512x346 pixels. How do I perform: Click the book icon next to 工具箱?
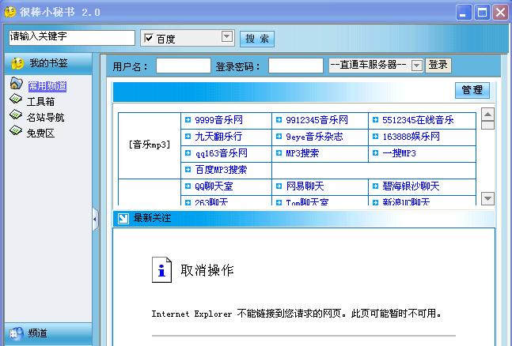pos(16,99)
